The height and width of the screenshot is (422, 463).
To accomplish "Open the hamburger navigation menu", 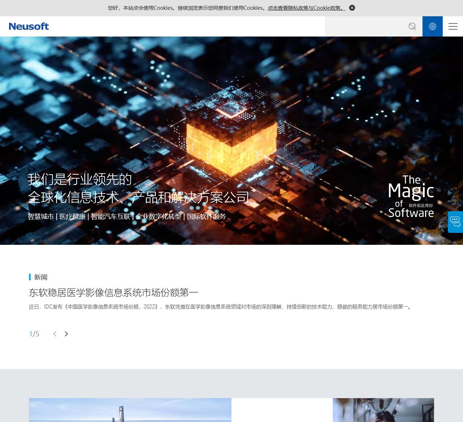I will pos(453,26).
